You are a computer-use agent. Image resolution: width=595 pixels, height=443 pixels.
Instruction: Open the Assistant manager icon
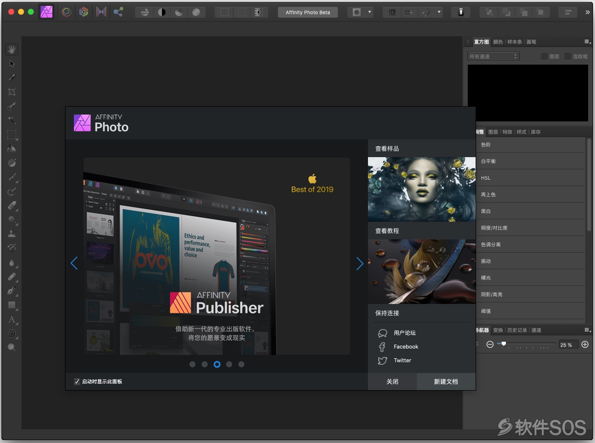click(460, 12)
